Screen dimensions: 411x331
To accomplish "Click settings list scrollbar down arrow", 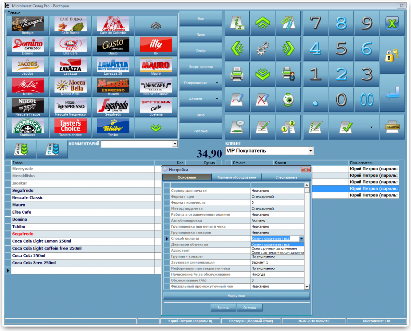I will click(307, 287).
